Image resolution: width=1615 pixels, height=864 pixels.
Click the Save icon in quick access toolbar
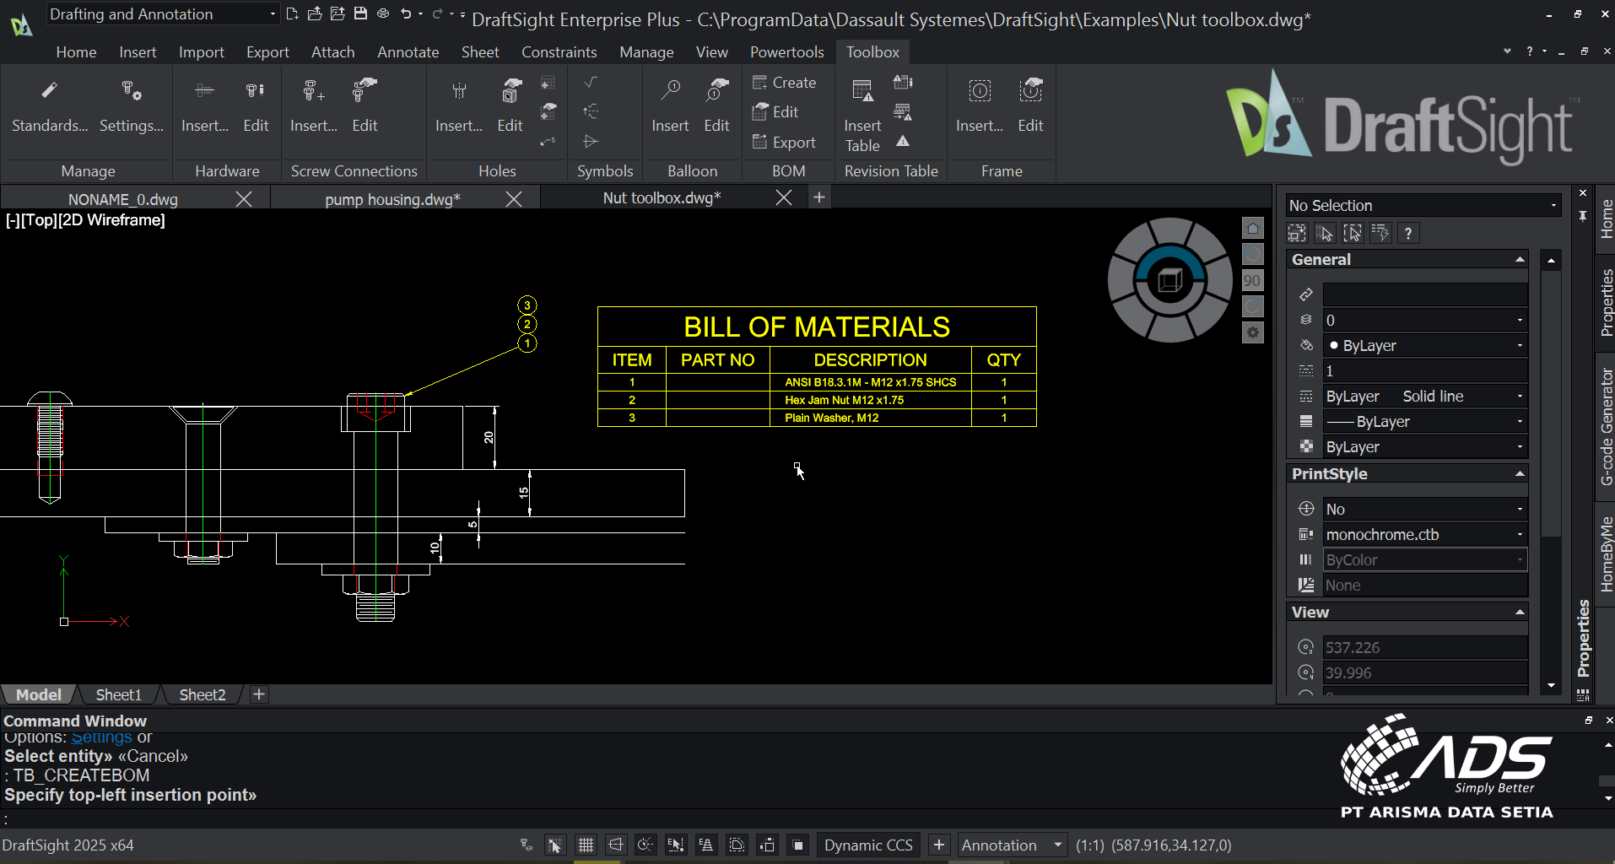click(360, 13)
